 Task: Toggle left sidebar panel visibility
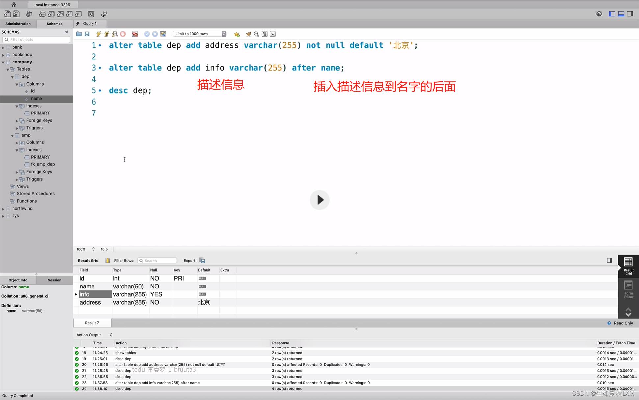pyautogui.click(x=612, y=14)
